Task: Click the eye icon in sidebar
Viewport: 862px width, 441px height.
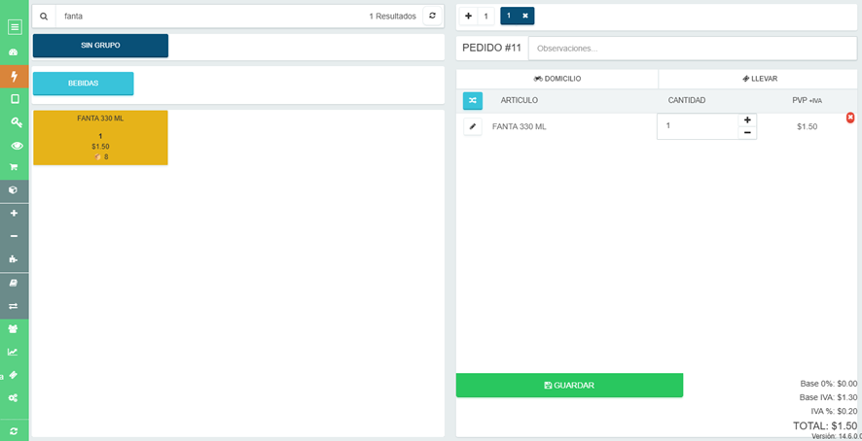Action: (x=17, y=146)
